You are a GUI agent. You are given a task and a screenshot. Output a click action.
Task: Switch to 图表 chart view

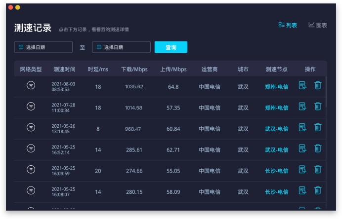[318, 25]
